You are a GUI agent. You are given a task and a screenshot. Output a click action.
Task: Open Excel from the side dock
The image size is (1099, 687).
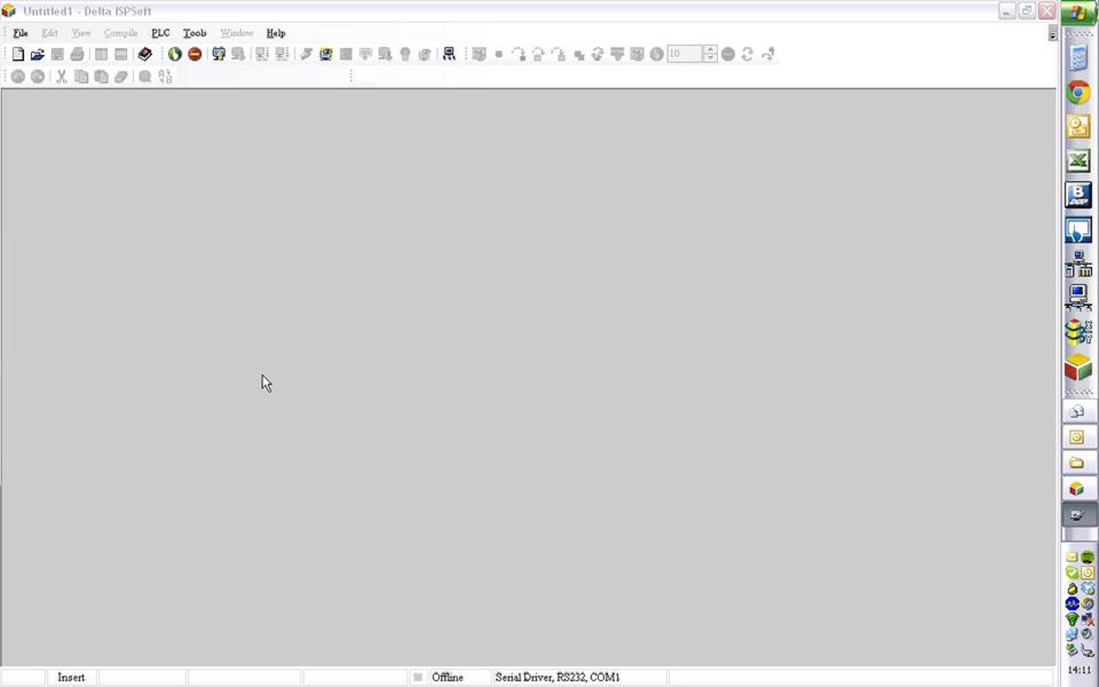1078,160
